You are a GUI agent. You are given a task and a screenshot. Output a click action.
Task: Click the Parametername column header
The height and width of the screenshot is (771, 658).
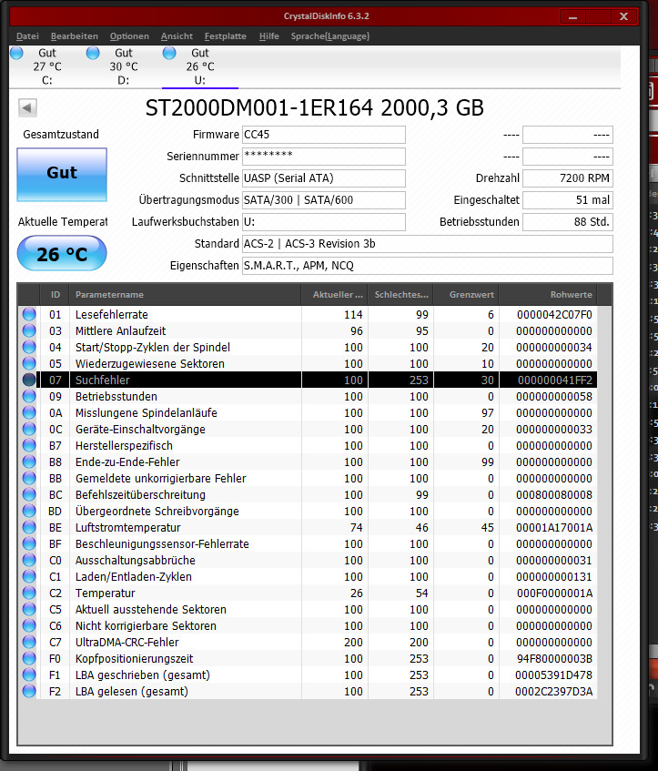click(185, 295)
